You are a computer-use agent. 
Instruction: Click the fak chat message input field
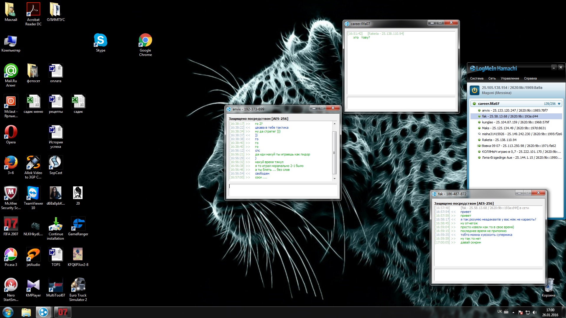[488, 274]
